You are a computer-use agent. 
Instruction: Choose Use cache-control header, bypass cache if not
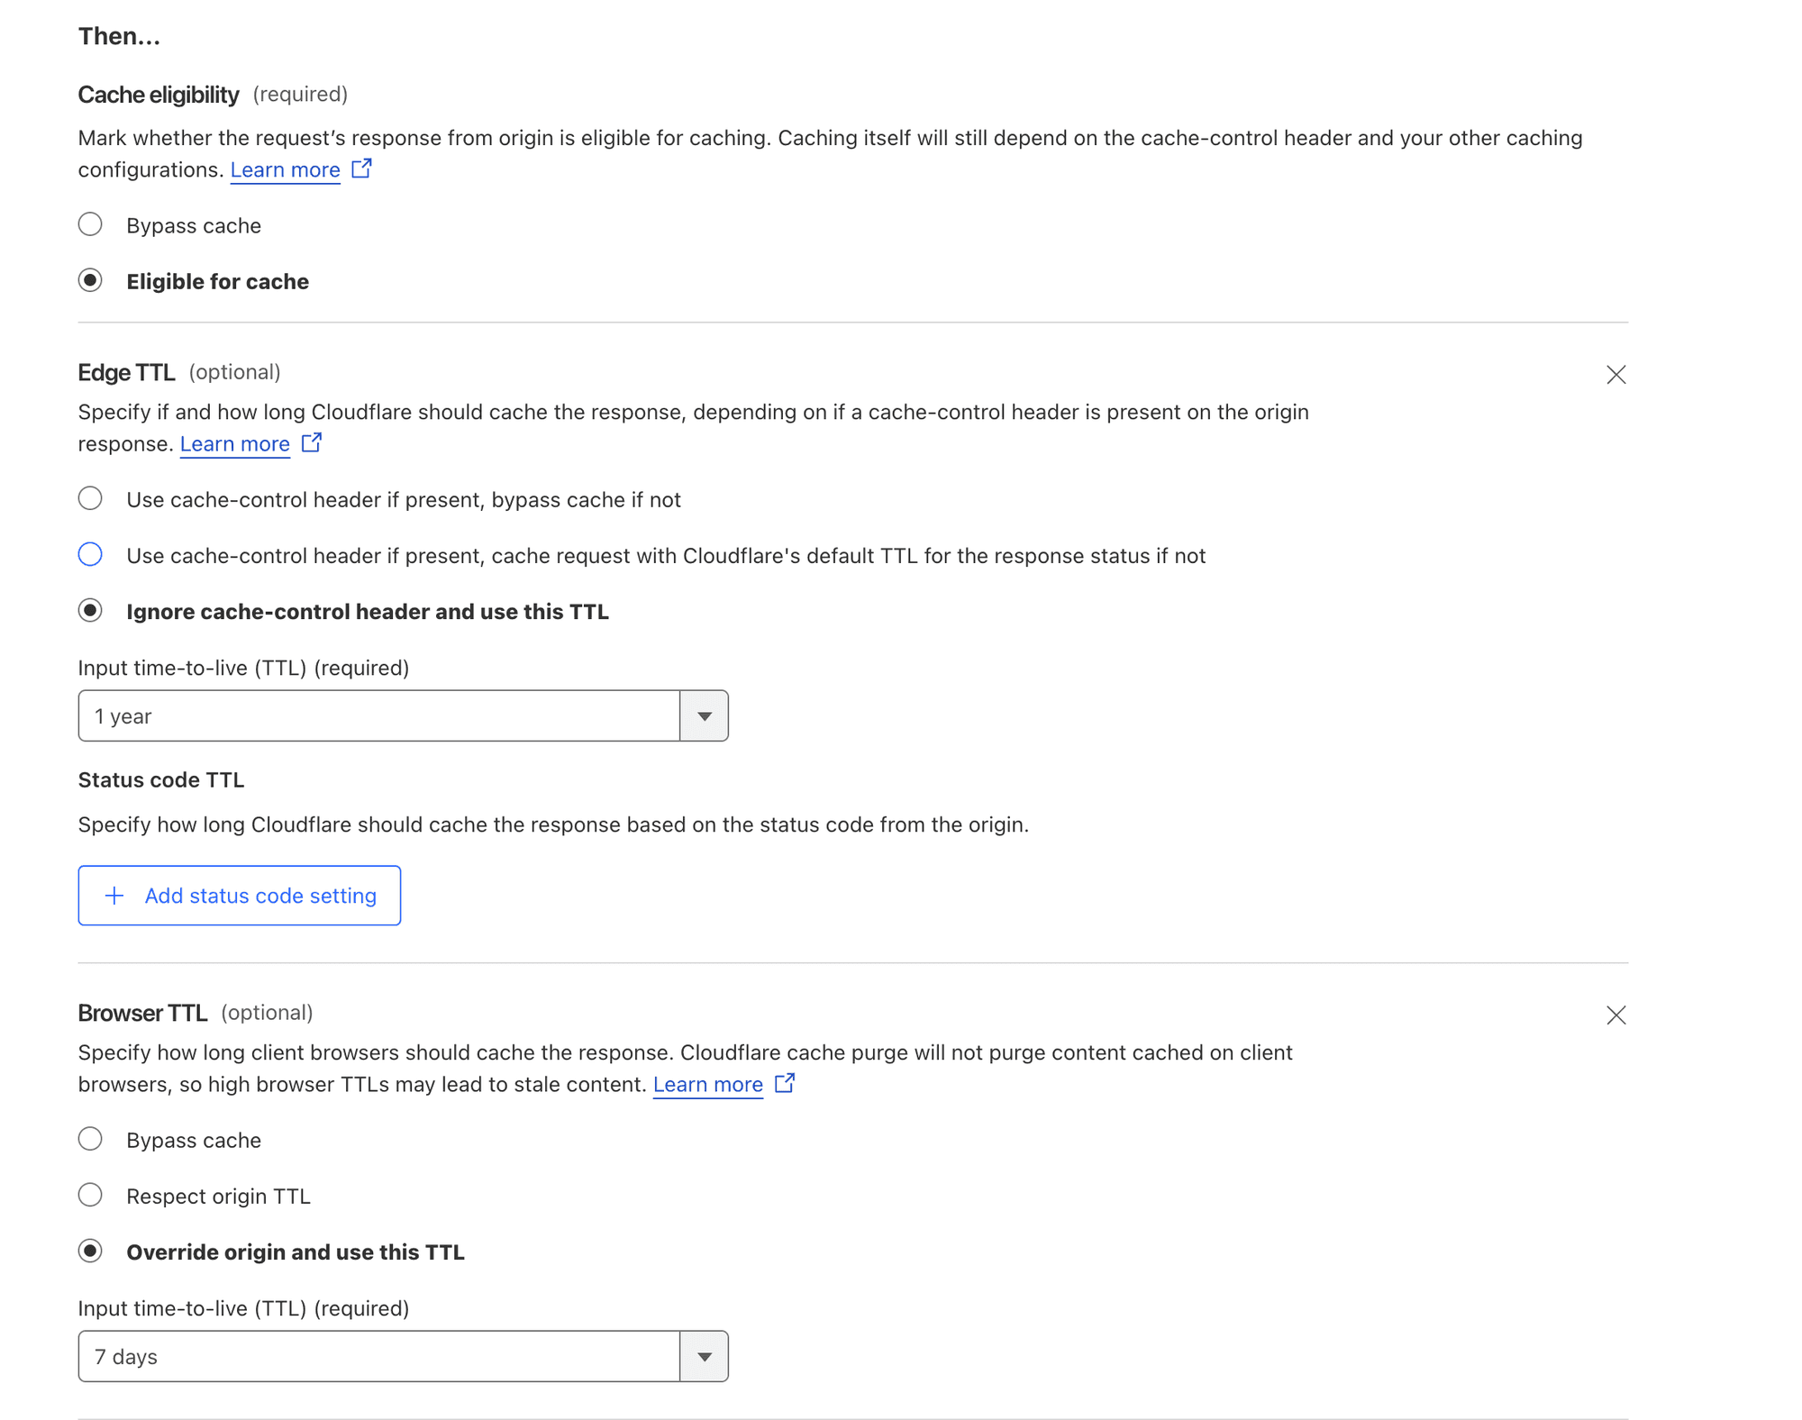tap(90, 498)
